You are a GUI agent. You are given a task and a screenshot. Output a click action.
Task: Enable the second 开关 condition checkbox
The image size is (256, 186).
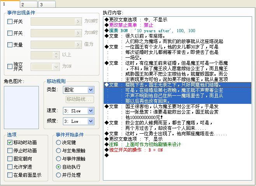coord(10,33)
